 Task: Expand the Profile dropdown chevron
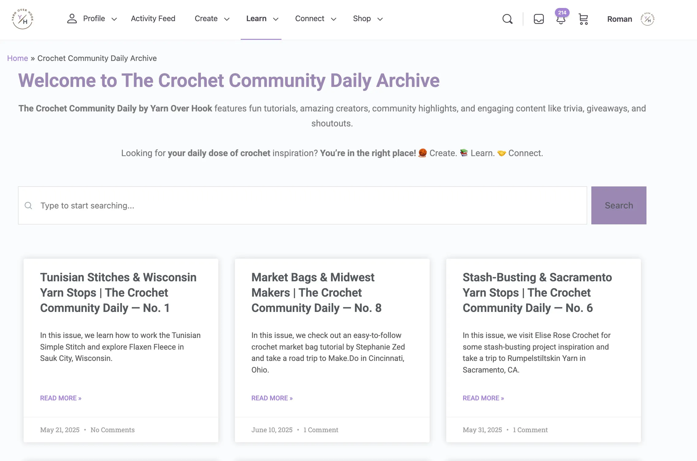point(114,19)
